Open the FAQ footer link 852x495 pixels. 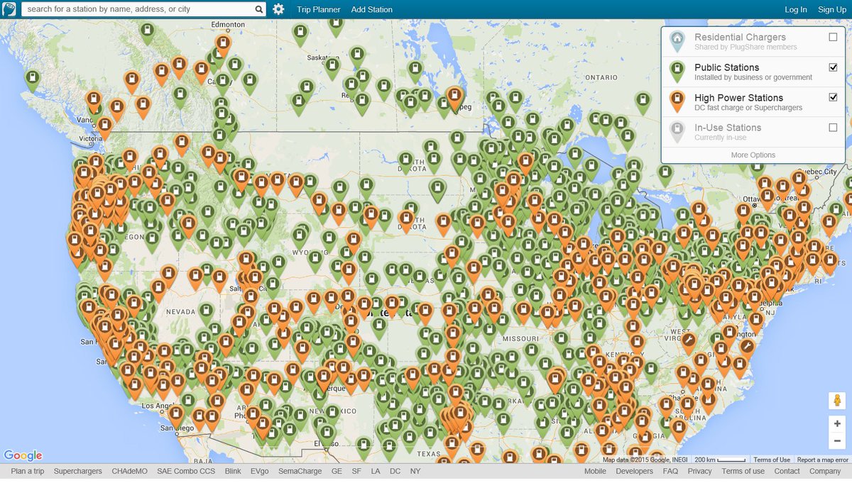pyautogui.click(x=670, y=472)
